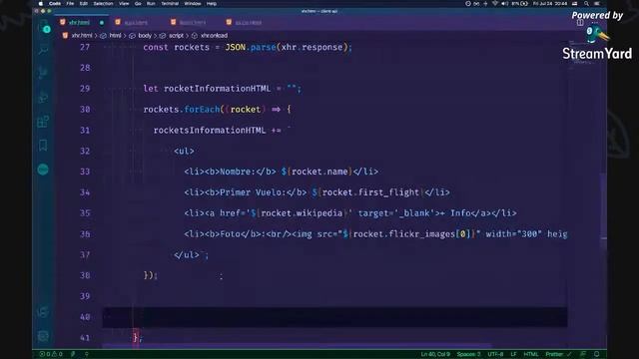The height and width of the screenshot is (359, 639).
Task: Open the Search view in activity bar
Action: (x=43, y=50)
